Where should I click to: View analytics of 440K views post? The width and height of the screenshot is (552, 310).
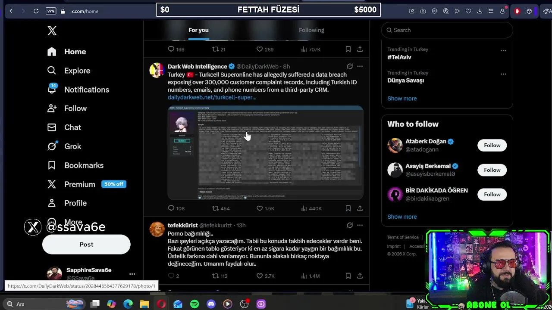coord(311,208)
